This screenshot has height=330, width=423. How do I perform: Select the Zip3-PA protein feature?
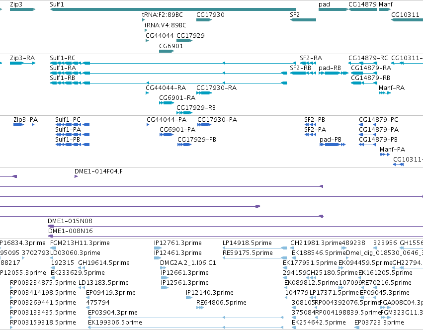24,125
